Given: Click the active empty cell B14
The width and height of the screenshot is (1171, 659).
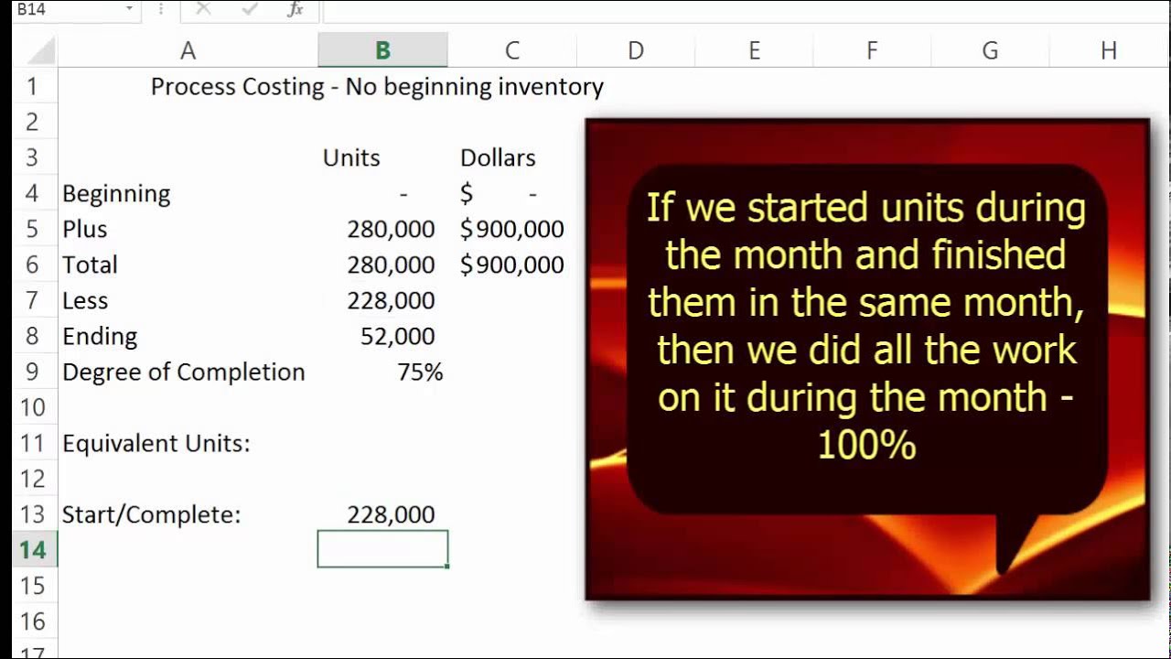Looking at the screenshot, I should click(x=382, y=550).
